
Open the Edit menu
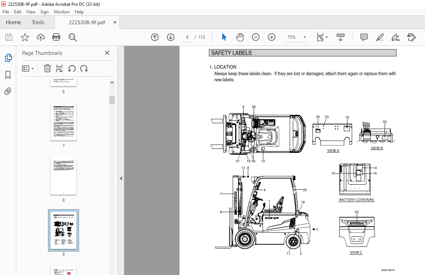[18, 12]
